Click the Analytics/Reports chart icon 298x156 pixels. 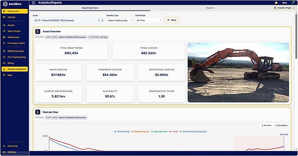pyautogui.click(x=4, y=69)
